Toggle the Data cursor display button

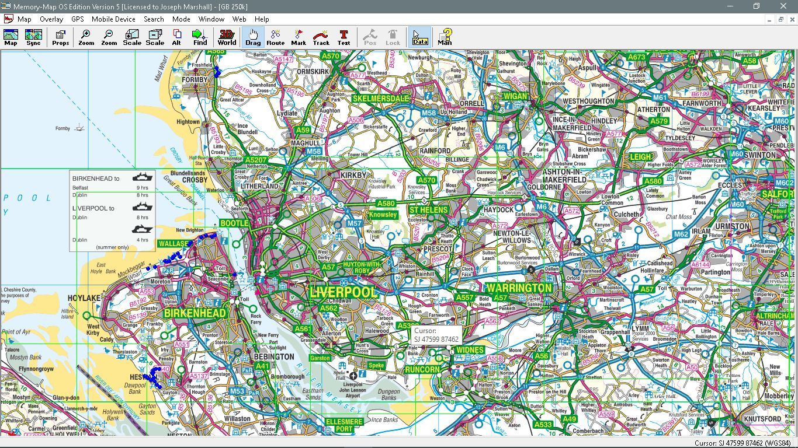[x=419, y=37]
